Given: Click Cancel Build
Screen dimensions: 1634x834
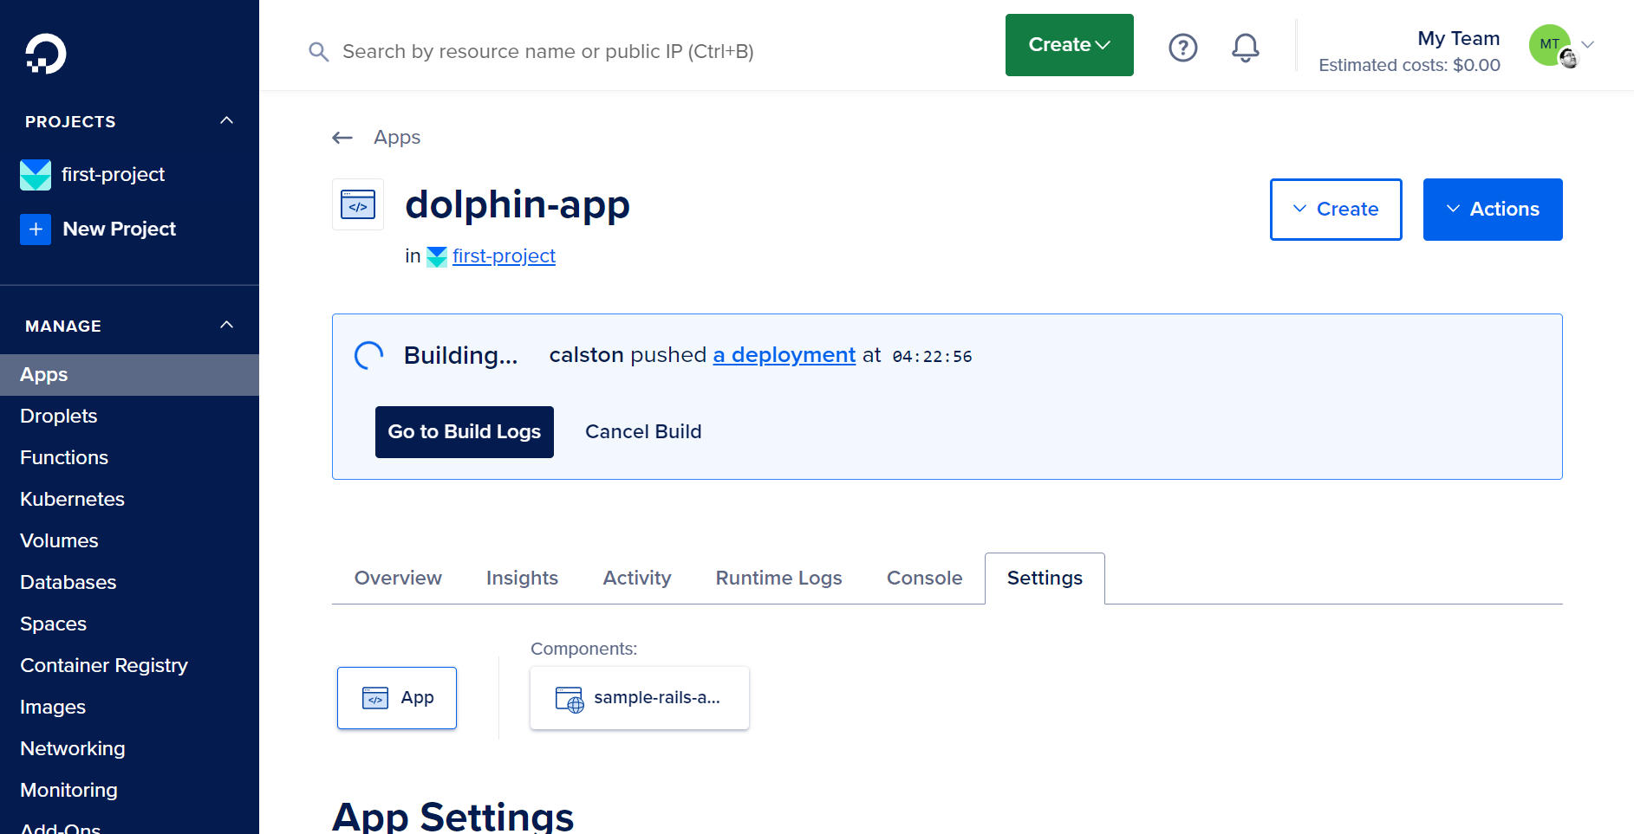Looking at the screenshot, I should pyautogui.click(x=643, y=432).
